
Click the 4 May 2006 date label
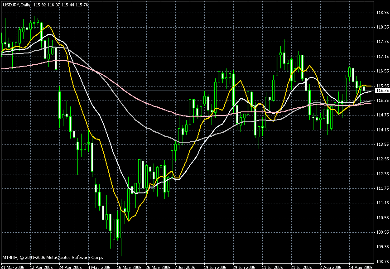point(99,267)
